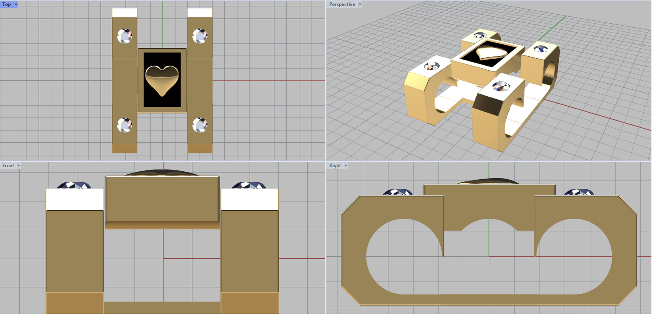Pick the upper-left gemstone in Top viewport

[x=124, y=36]
